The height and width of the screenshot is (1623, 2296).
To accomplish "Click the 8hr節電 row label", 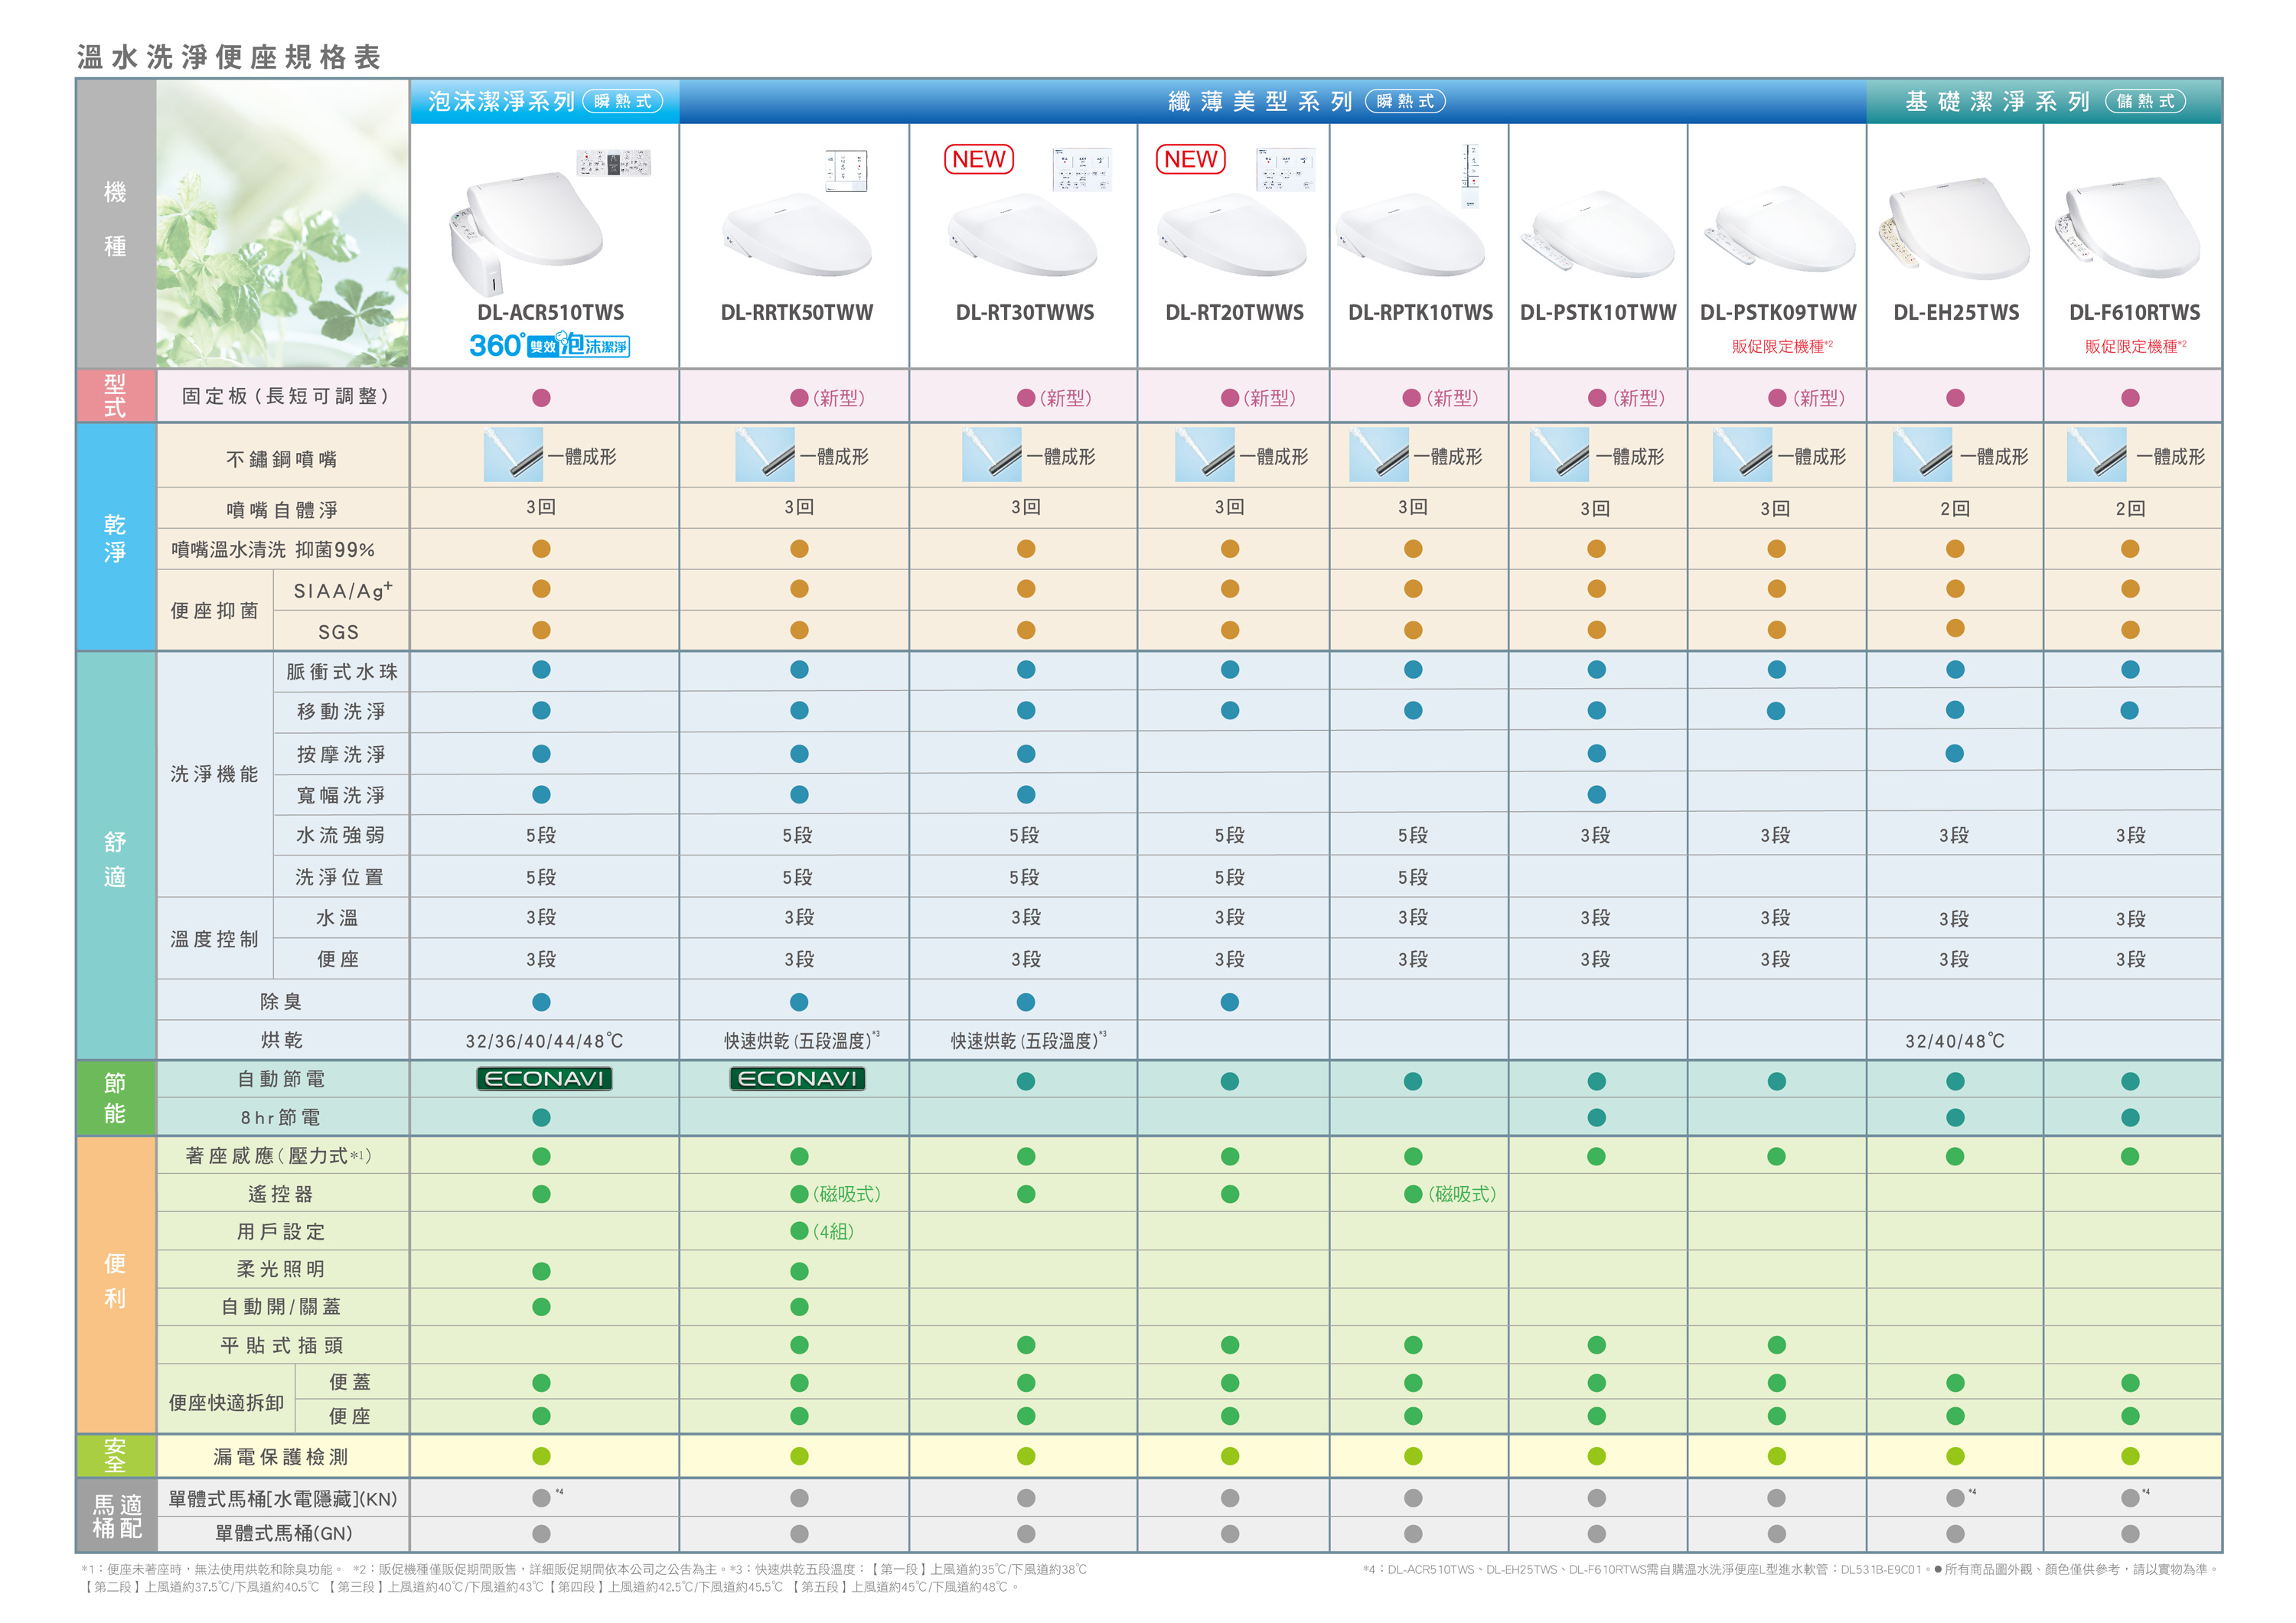I will pos(280,1117).
